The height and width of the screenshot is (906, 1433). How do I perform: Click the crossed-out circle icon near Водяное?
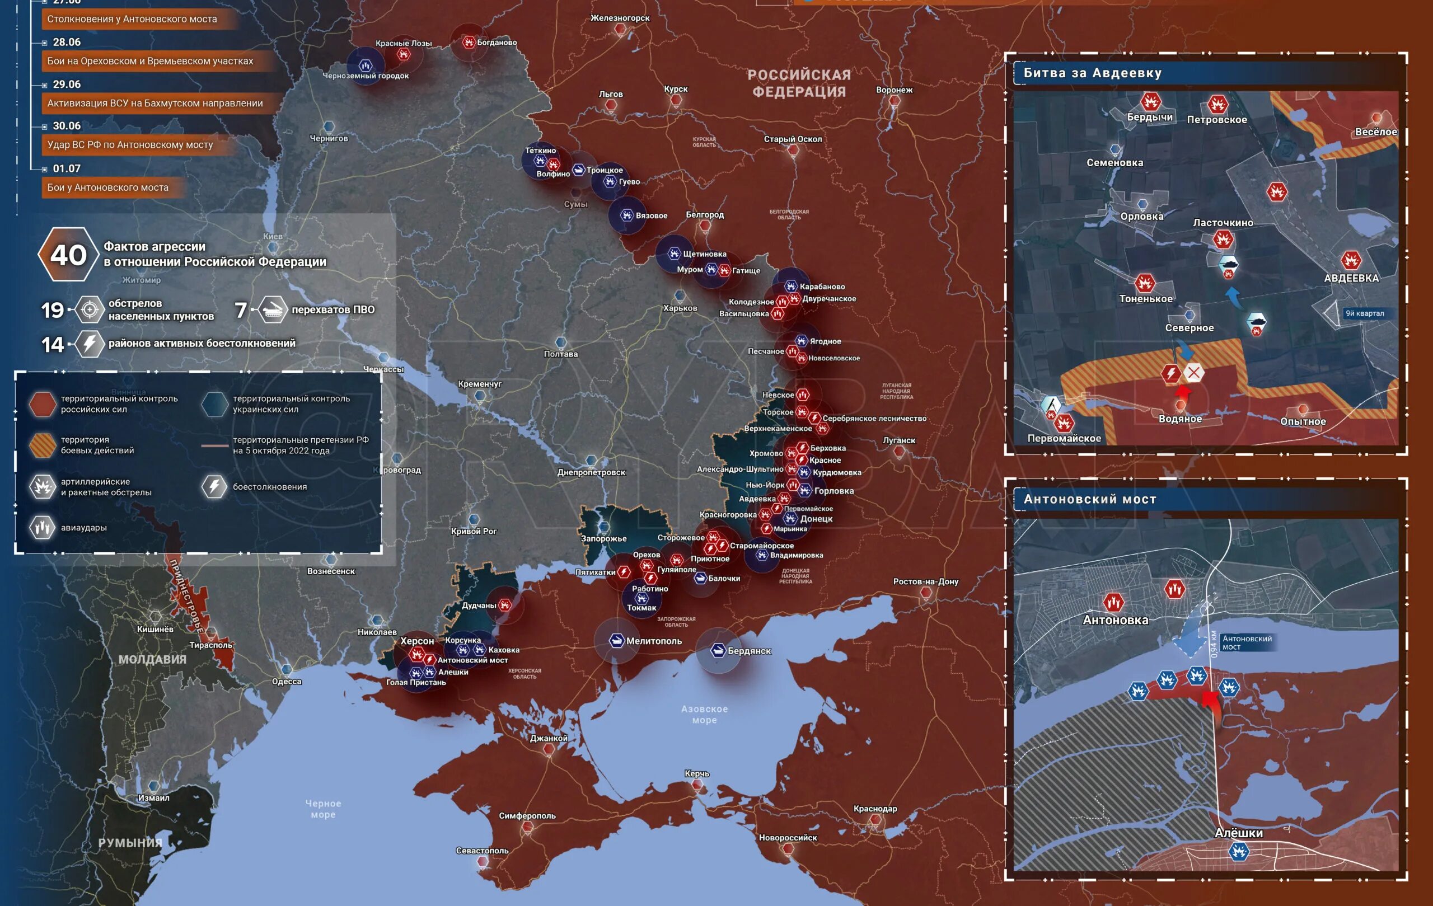coord(1193,373)
